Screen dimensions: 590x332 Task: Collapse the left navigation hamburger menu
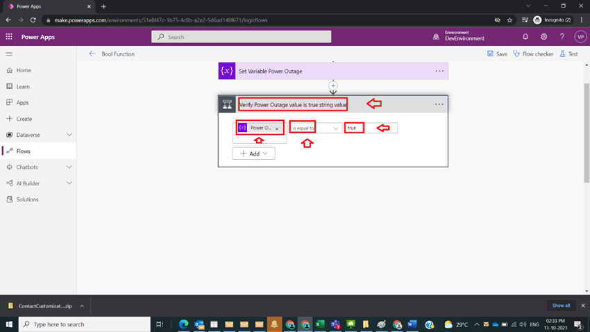point(10,54)
